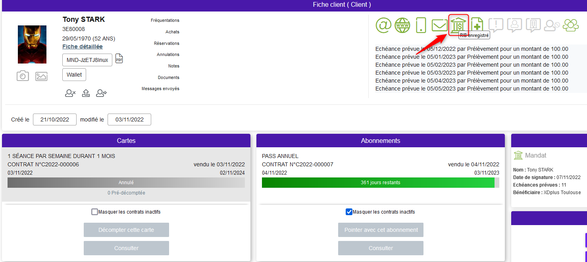587x262 pixels.
Task: Click the Iron Man client photo
Action: click(32, 44)
